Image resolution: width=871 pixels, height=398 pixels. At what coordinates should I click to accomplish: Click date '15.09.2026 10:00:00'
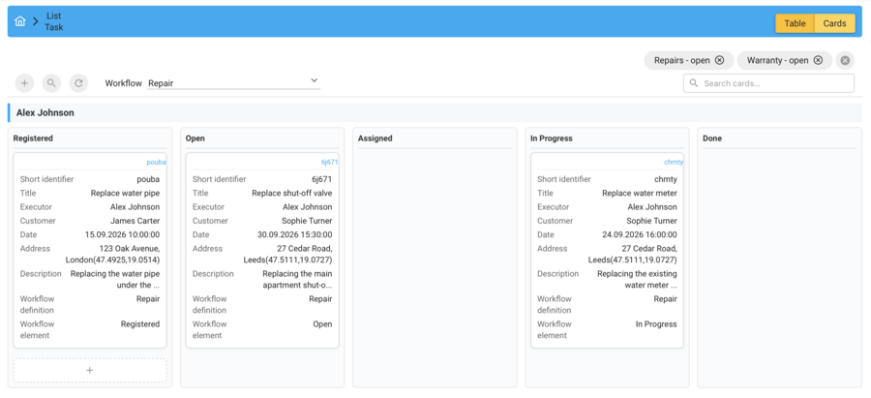click(x=122, y=234)
